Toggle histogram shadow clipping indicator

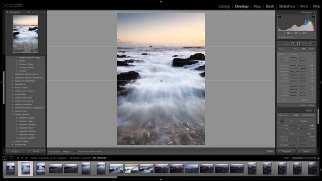280,17
